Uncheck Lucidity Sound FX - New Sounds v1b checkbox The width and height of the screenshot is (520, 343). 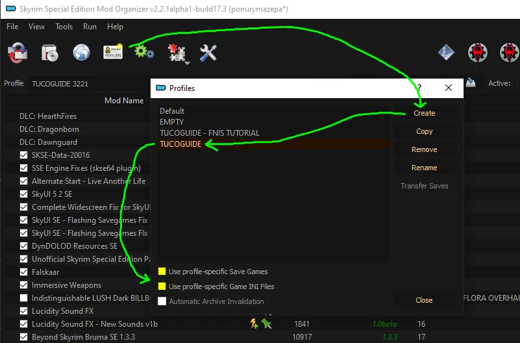(23, 324)
